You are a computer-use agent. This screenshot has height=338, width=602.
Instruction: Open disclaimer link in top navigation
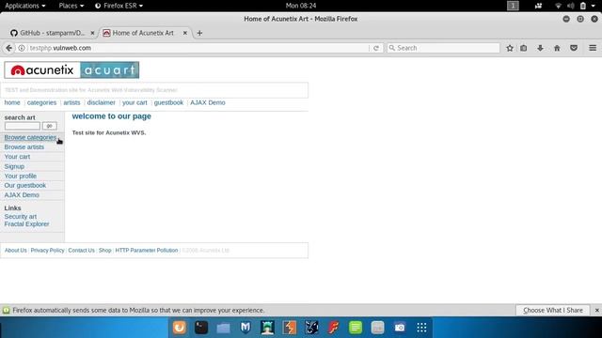point(101,102)
